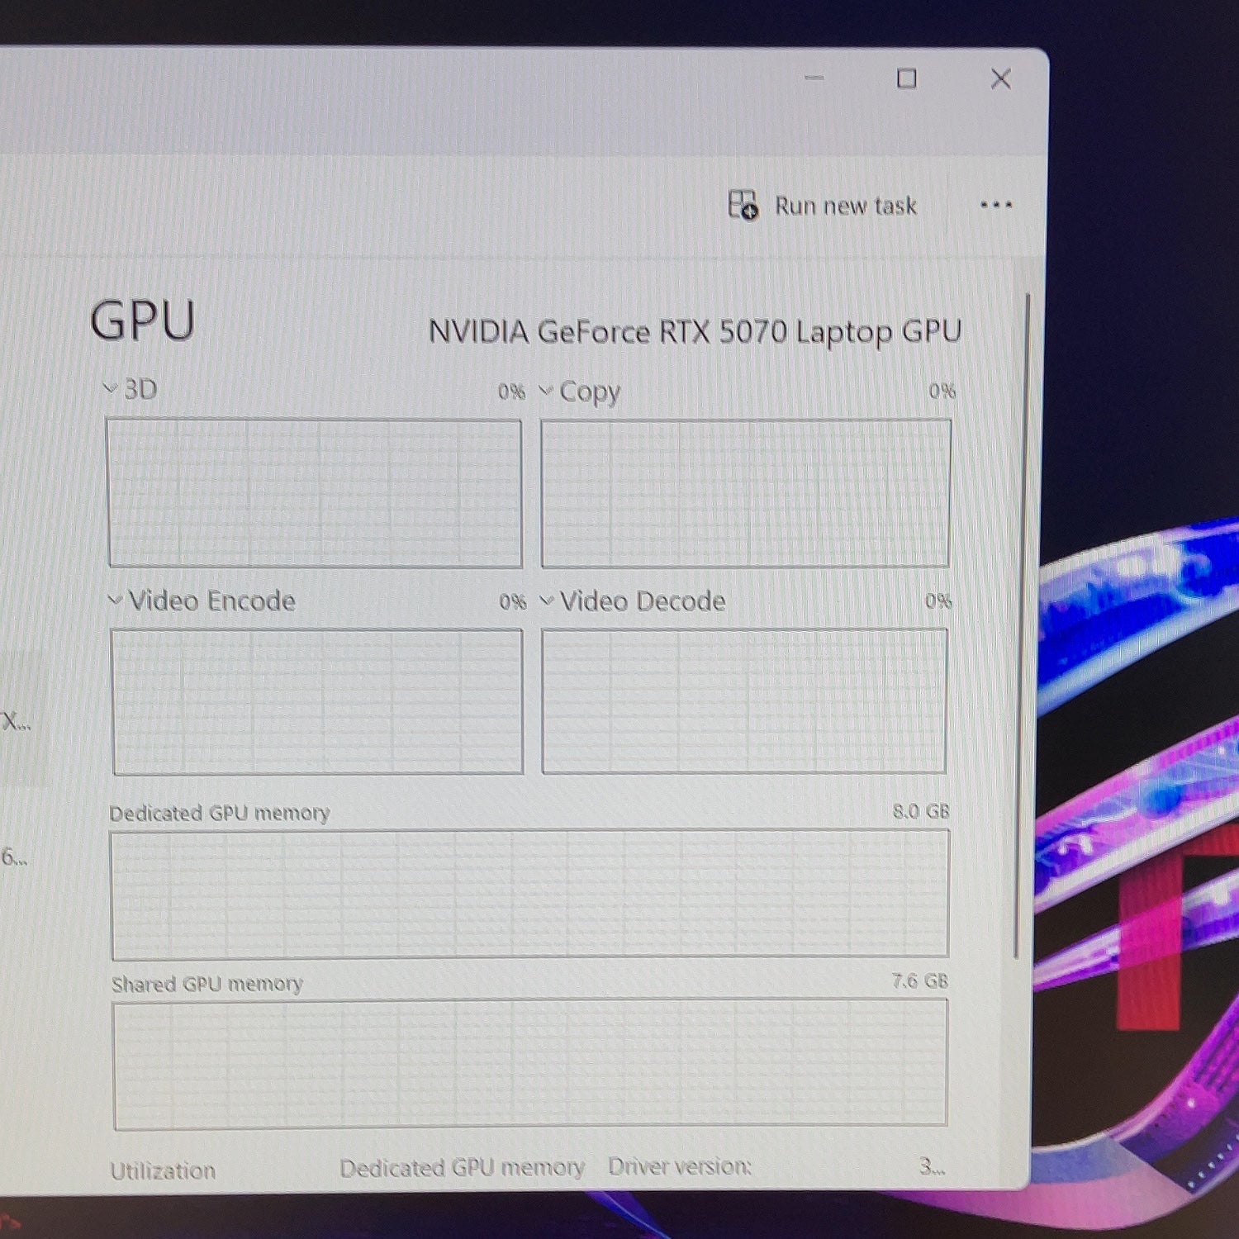Click the Copy engine 0% value

click(942, 391)
